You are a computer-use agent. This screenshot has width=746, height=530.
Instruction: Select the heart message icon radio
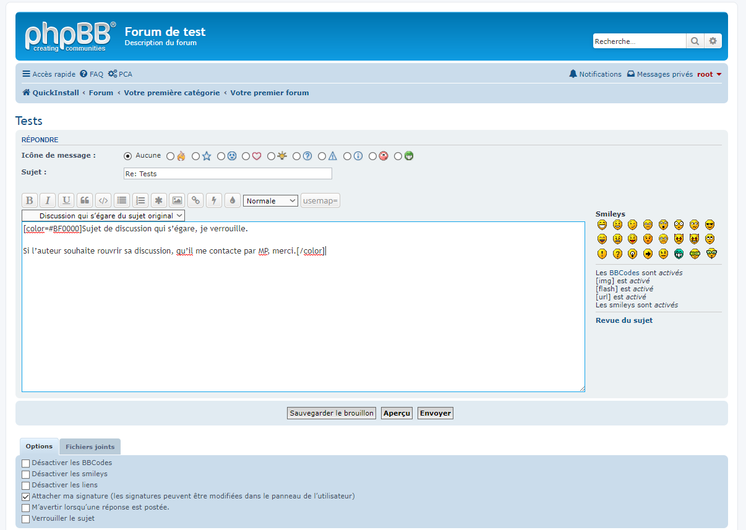point(246,156)
